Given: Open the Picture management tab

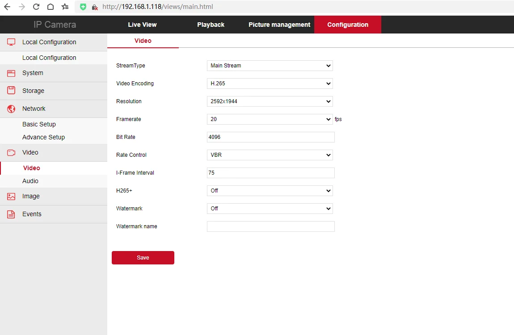Looking at the screenshot, I should tap(279, 25).
